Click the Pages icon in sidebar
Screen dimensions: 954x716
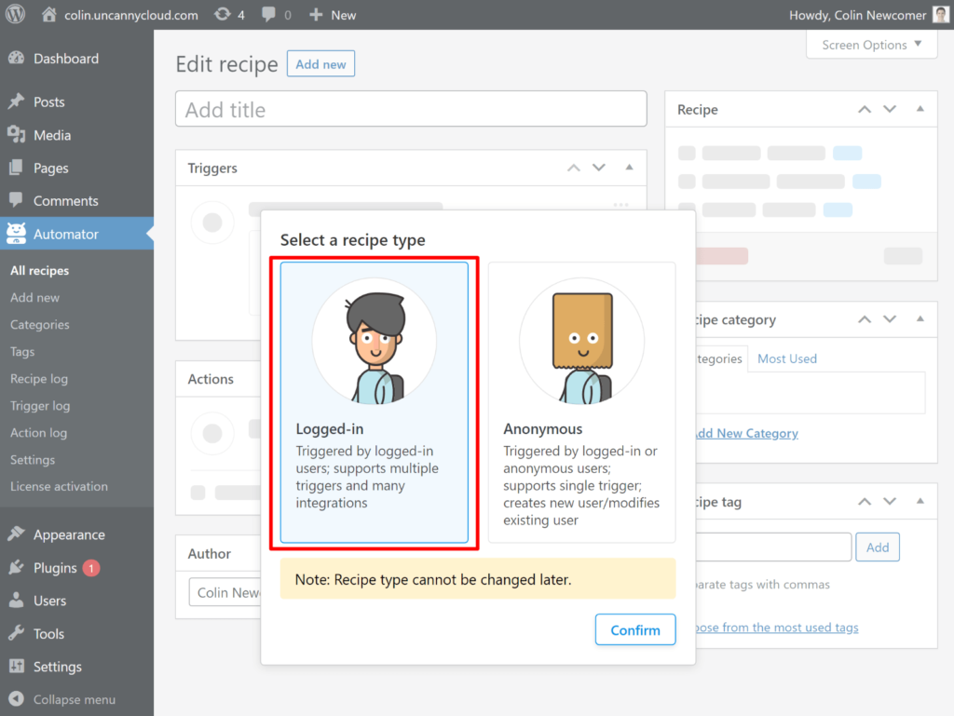[x=17, y=168]
